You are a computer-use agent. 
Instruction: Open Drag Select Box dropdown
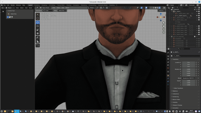[x=62, y=11]
